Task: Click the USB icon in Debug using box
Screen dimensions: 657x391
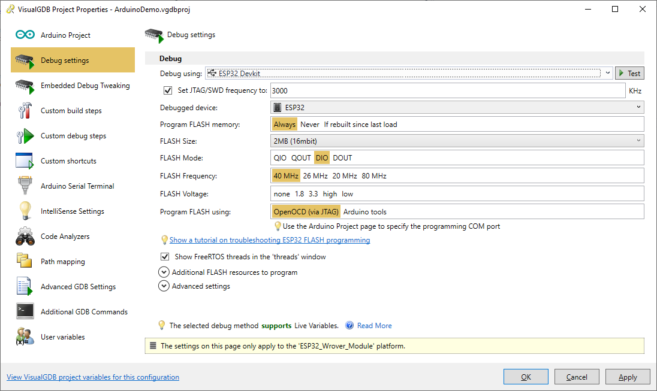Action: (212, 73)
